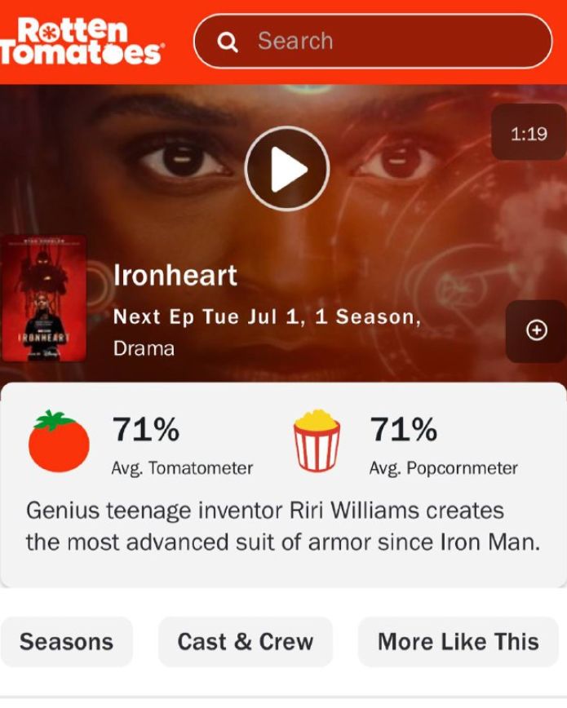Open the 71% Tomatometer score
The width and height of the screenshot is (567, 708).
tap(146, 429)
